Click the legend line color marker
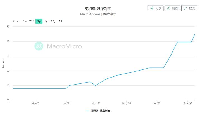Image resolution: width=200 pixels, height=115 pixels. (x=87, y=111)
